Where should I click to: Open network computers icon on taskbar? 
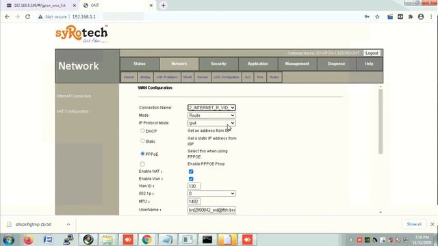(68, 240)
